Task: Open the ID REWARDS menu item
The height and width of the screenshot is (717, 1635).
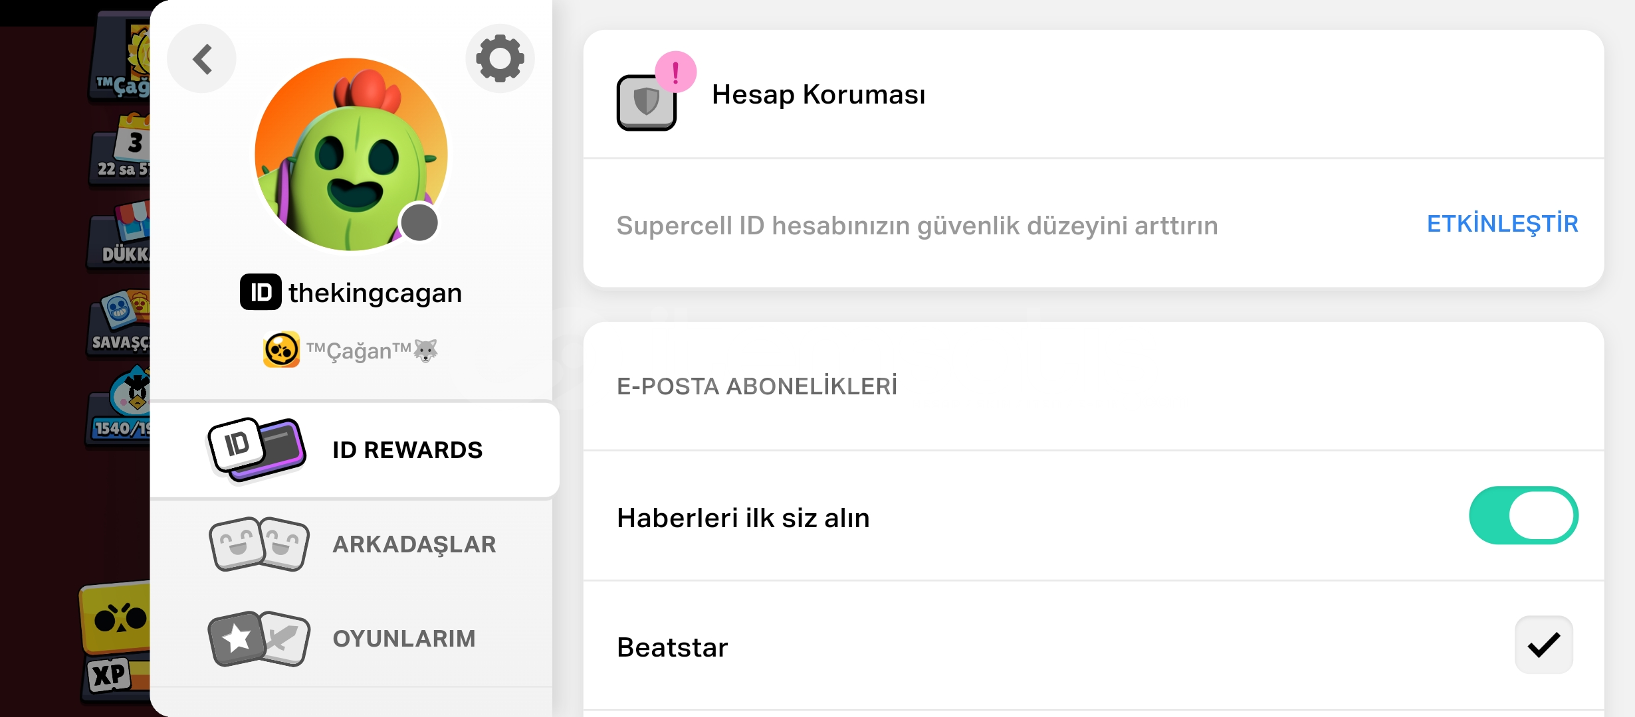Action: [x=355, y=449]
